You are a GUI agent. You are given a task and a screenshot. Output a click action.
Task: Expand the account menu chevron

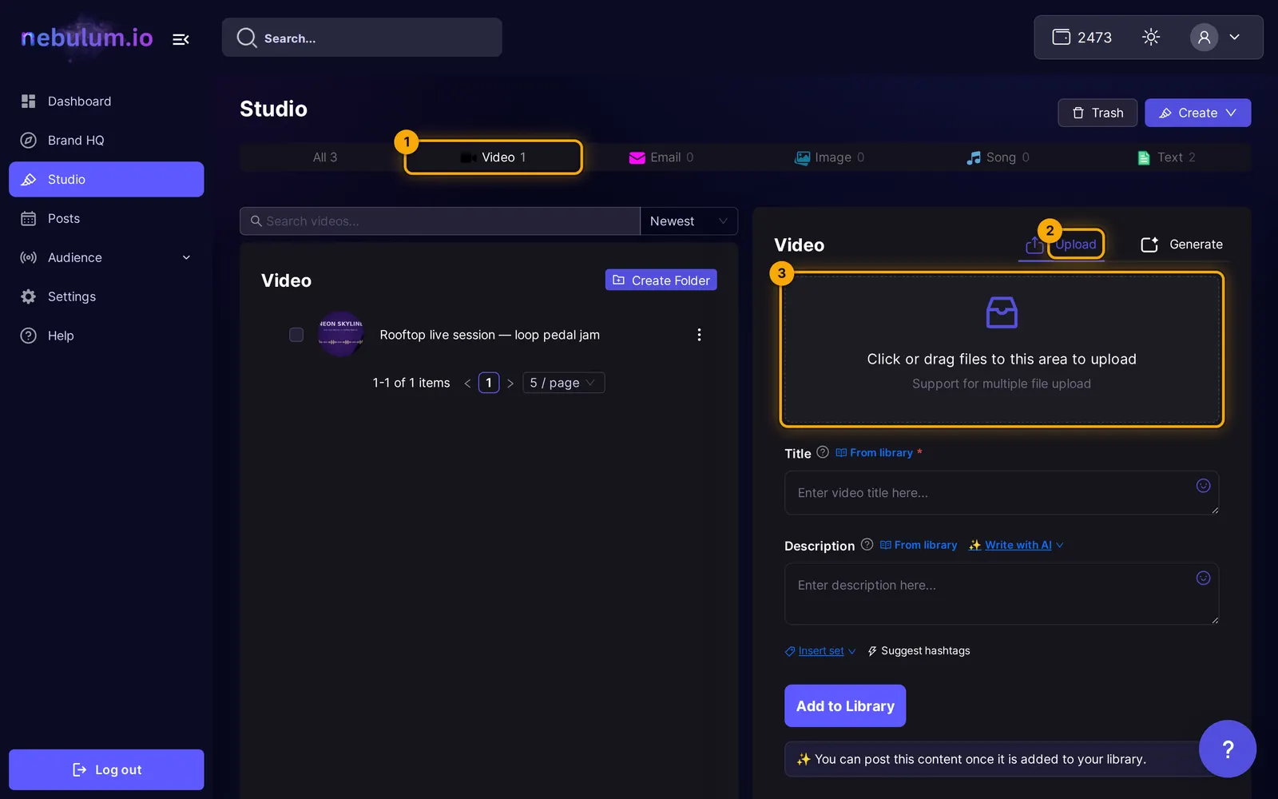click(1235, 37)
